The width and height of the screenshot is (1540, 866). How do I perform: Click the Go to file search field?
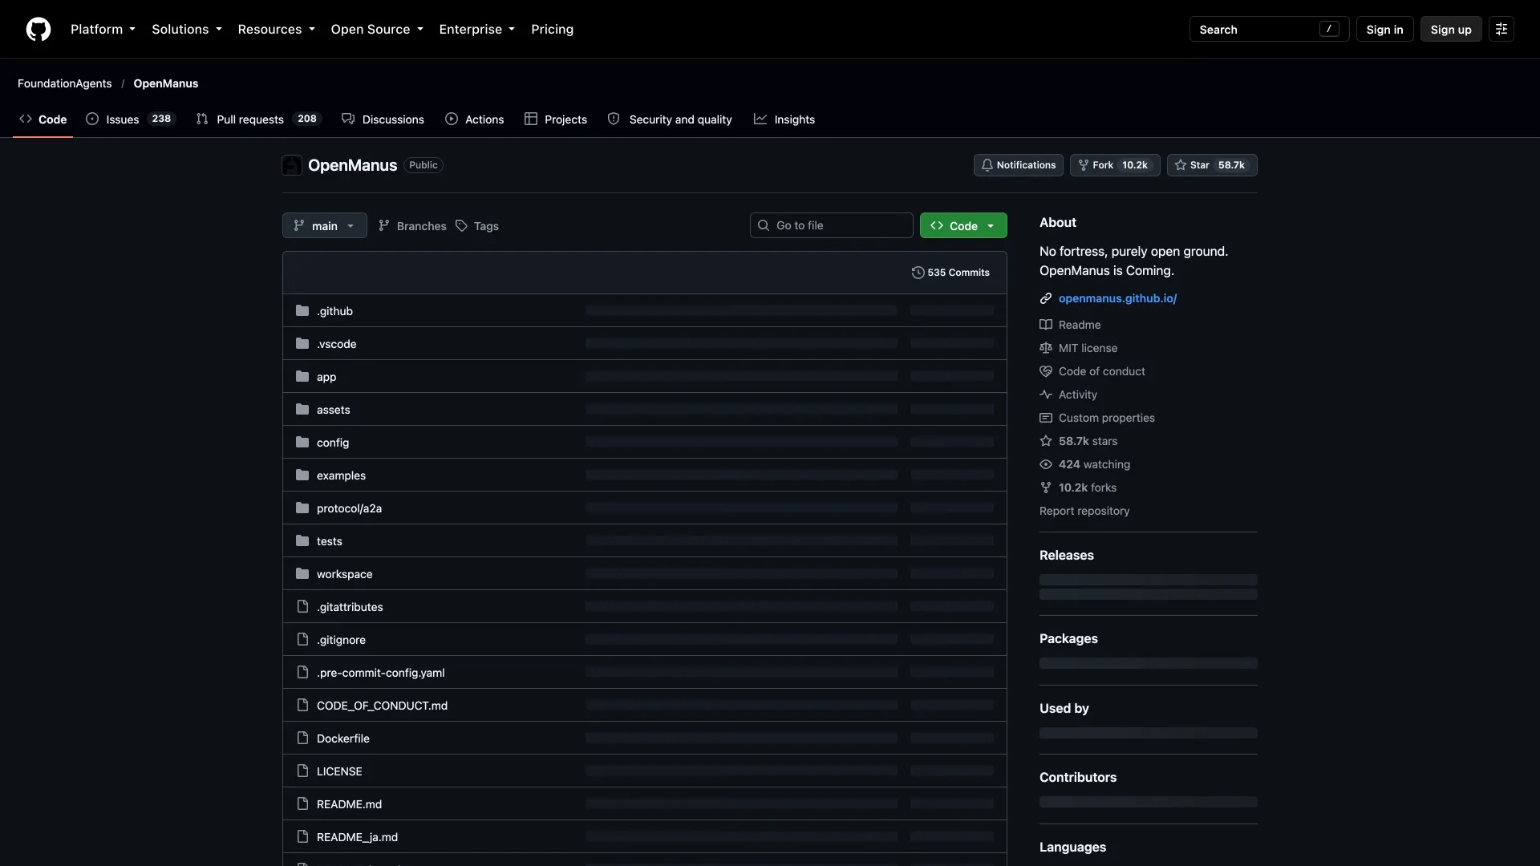(x=832, y=225)
